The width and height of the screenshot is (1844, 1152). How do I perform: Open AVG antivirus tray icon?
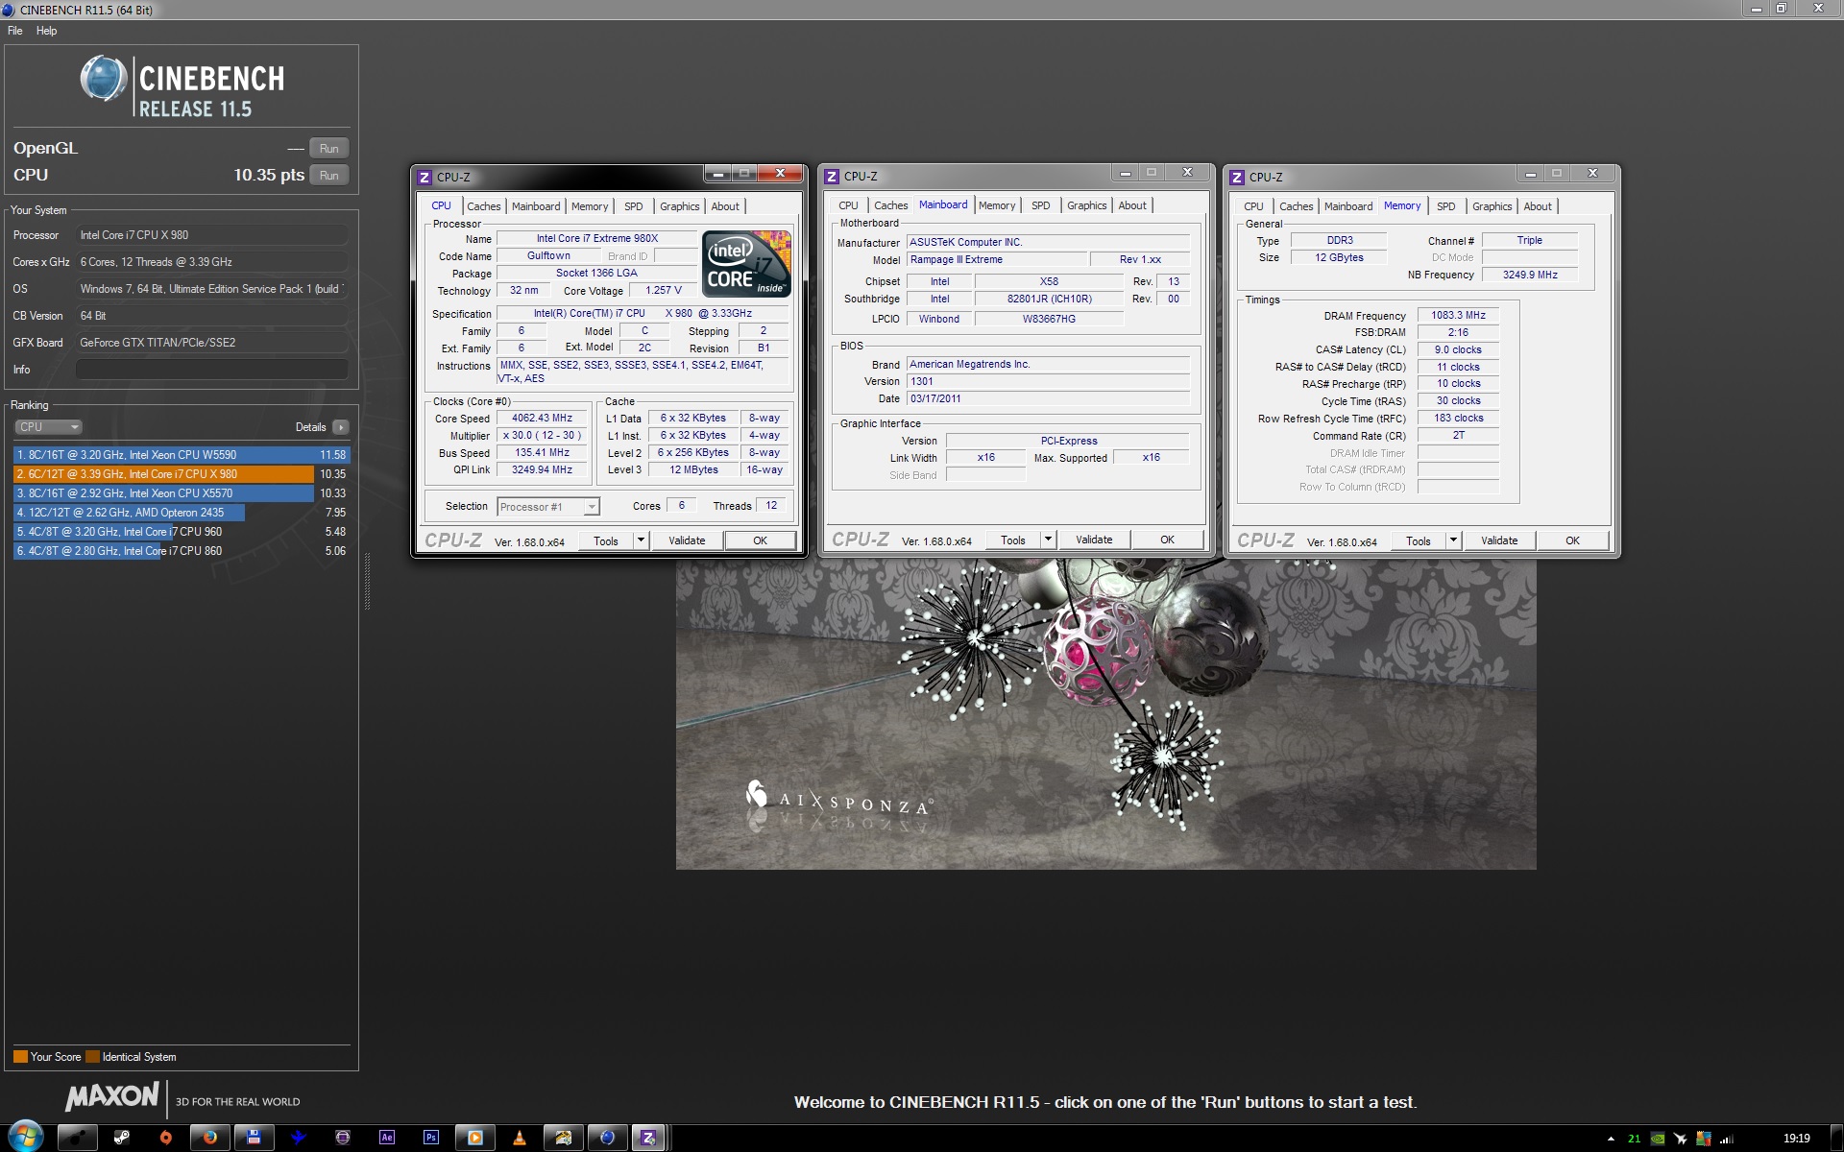[x=1704, y=1139]
